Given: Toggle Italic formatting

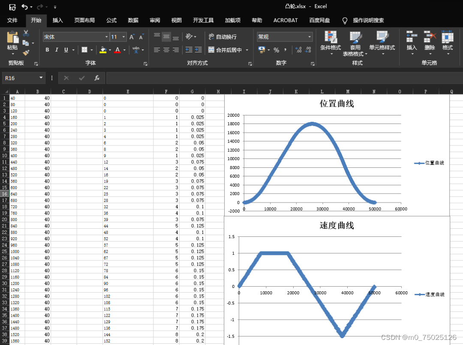Looking at the screenshot, I should [x=57, y=50].
